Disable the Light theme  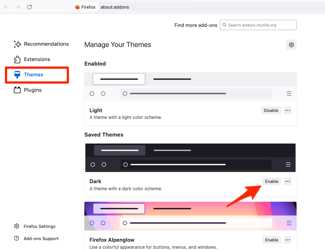tap(271, 111)
